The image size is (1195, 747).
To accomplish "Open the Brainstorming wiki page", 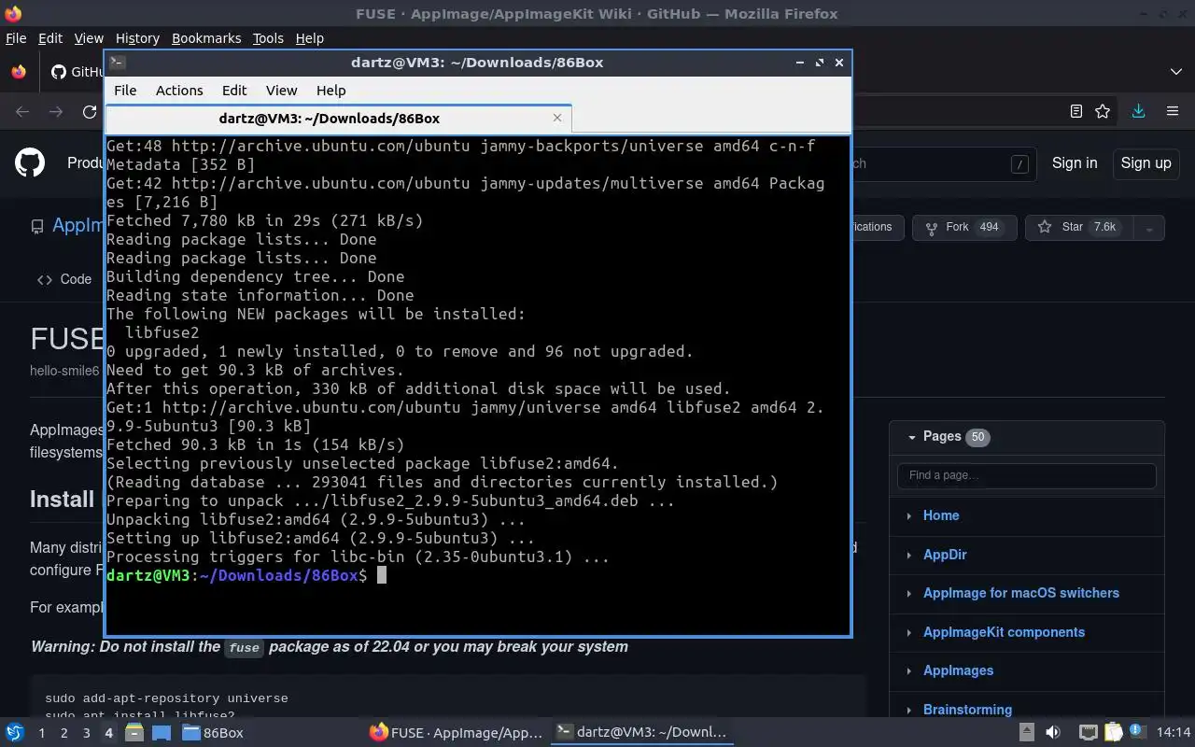I will [x=967, y=710].
